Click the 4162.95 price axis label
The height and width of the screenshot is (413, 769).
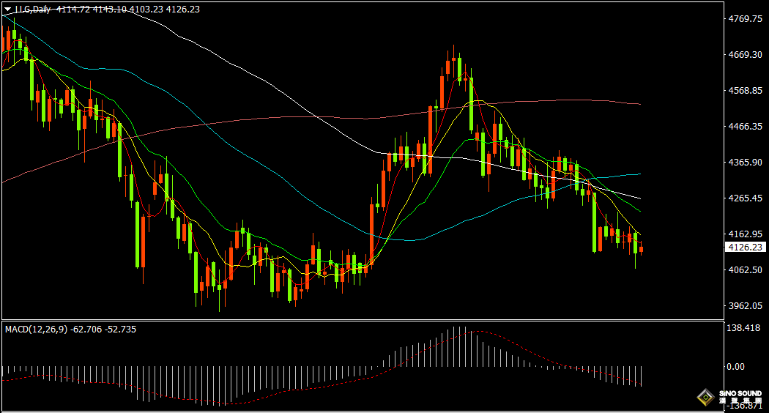746,234
